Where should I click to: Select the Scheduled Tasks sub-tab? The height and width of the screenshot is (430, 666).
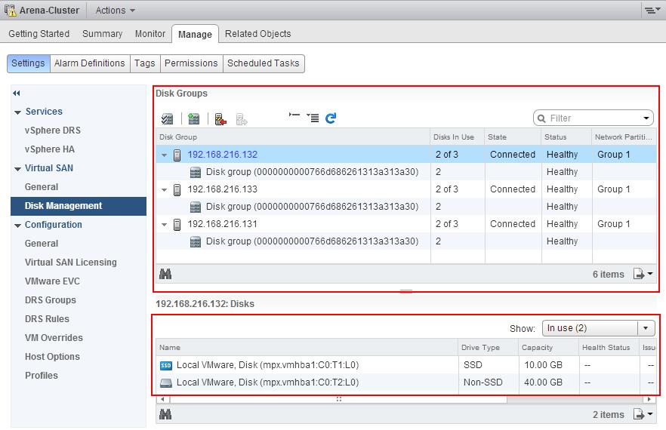click(264, 63)
